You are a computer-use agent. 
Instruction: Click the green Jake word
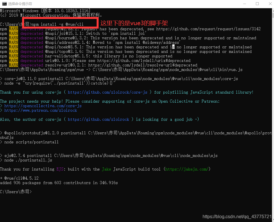click(x=107, y=169)
